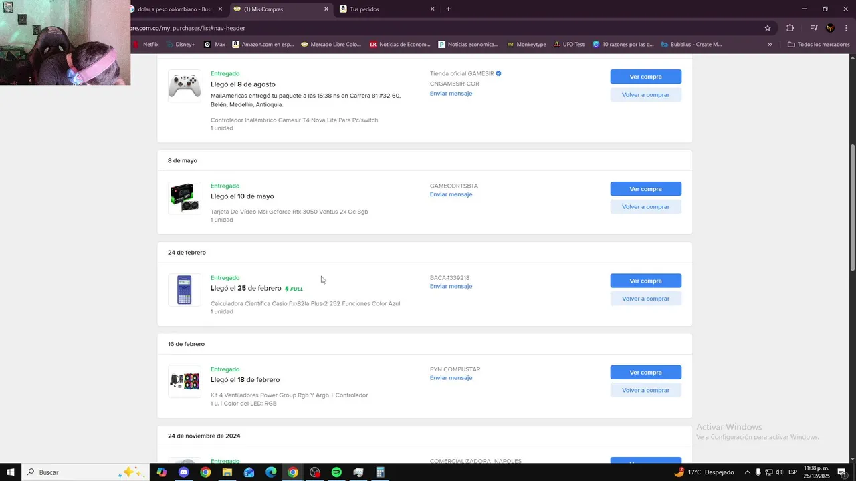856x481 pixels.
Task: Click the browser address bar URL
Action: 189,28
